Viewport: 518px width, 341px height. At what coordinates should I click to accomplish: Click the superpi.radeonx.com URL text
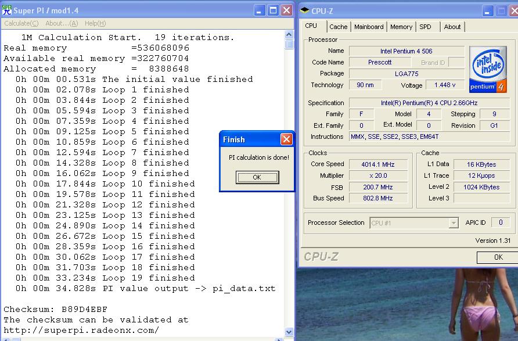[81, 331]
